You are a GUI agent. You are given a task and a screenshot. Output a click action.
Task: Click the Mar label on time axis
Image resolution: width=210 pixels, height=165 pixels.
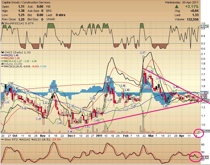tap(151, 136)
